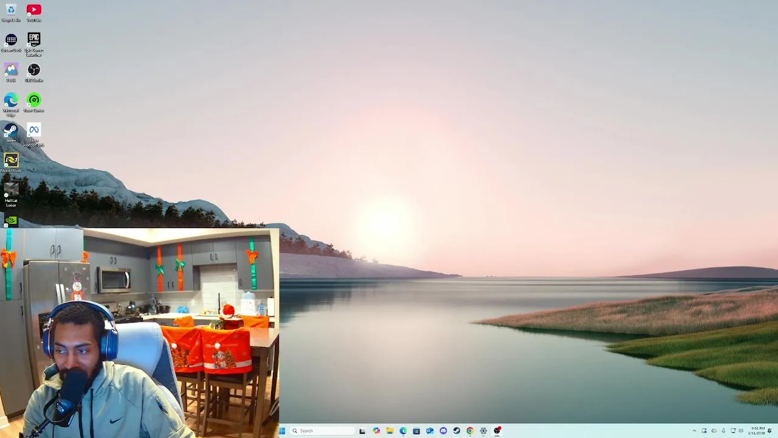Select the Meta Horizon Link shortcut

click(34, 135)
